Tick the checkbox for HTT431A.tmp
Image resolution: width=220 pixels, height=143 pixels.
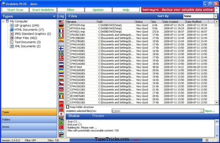[x=68, y=28]
